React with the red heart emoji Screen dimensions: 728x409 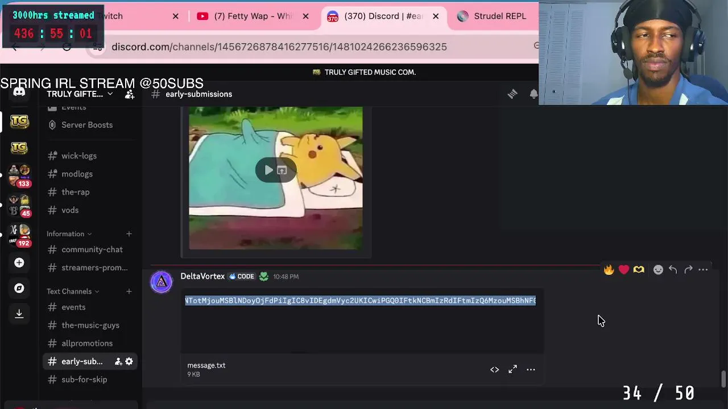pyautogui.click(x=624, y=270)
